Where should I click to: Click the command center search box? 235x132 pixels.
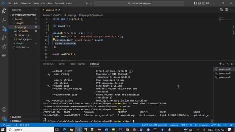pos(139,3)
